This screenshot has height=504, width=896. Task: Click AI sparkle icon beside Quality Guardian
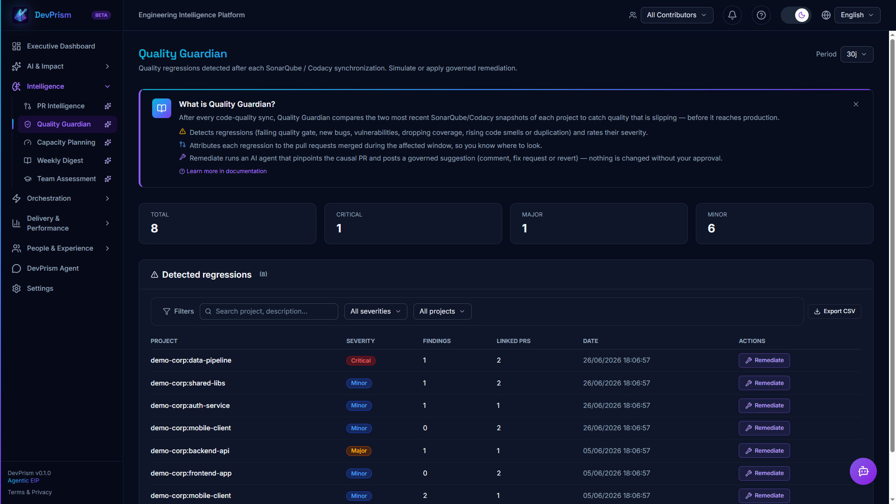(108, 124)
